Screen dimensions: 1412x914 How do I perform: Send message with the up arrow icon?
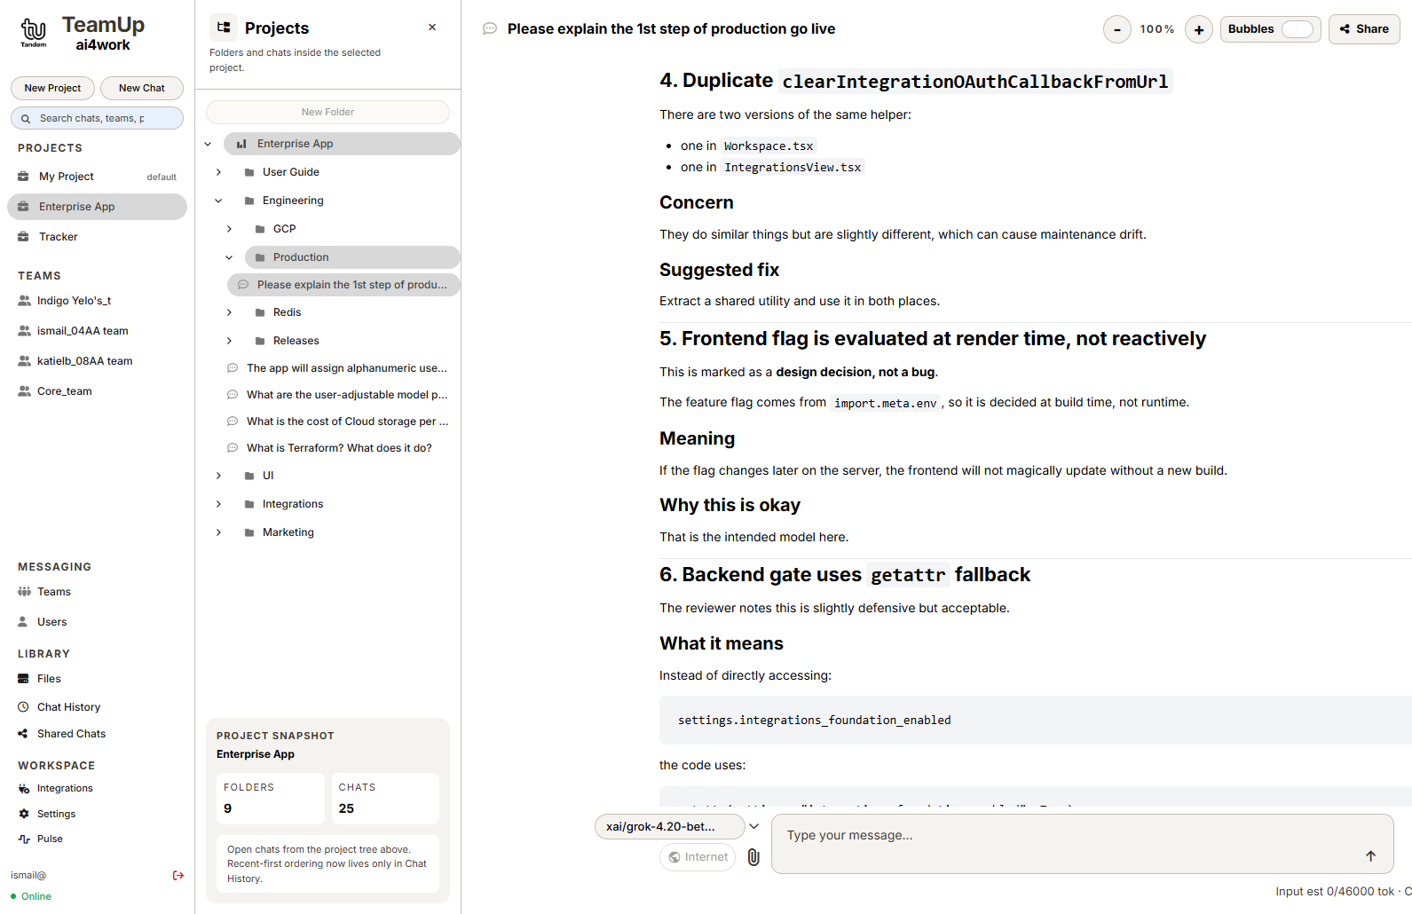(x=1370, y=856)
